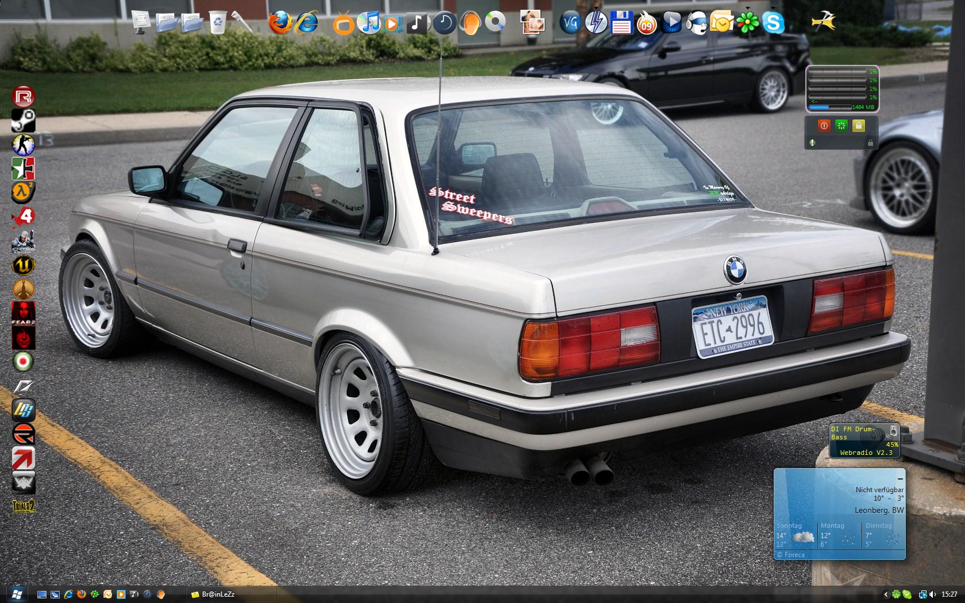Open the red arrow game icon
965x603 pixels.
[24, 458]
